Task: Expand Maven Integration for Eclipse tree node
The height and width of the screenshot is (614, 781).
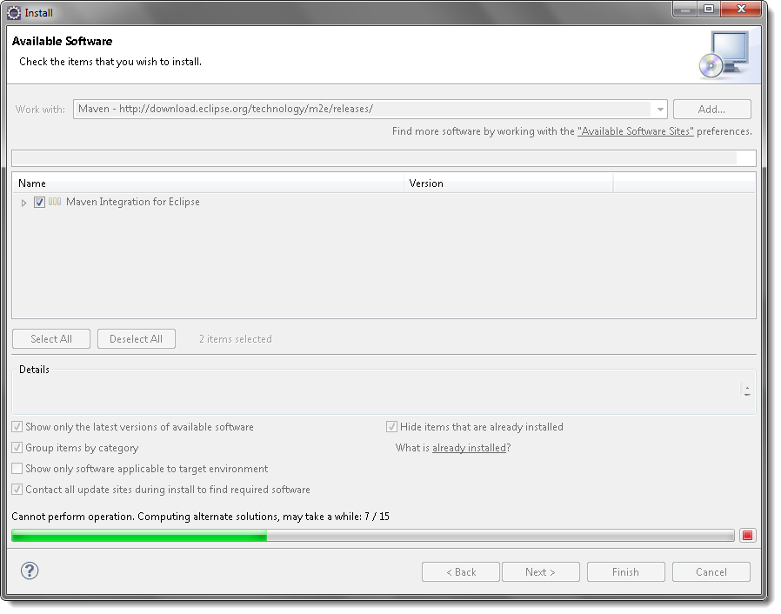Action: (x=23, y=203)
